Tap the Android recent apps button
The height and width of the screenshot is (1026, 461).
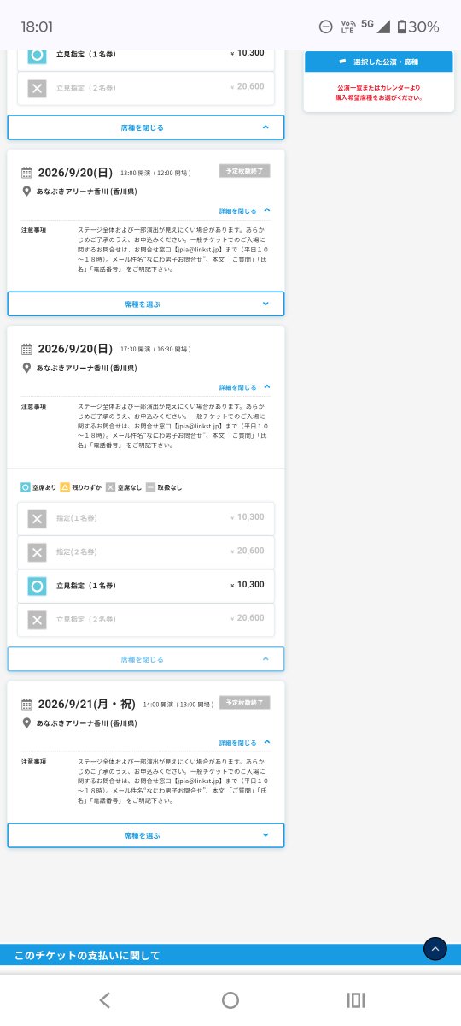pos(356,1000)
